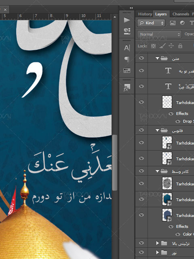Image resolution: width=194 pixels, height=259 pixels.
Task: Select the تزئینی بالا group name
Action: click(x=181, y=244)
